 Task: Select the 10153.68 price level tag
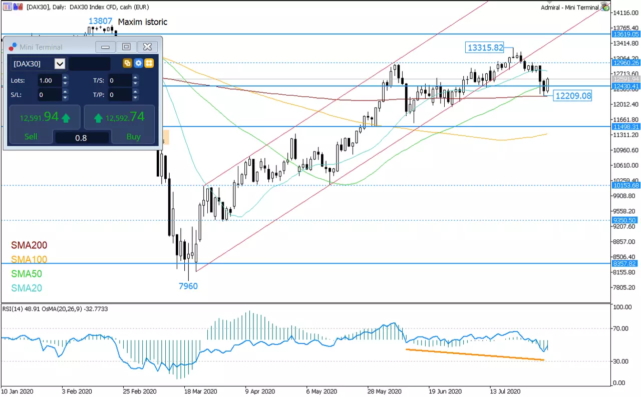(625, 185)
